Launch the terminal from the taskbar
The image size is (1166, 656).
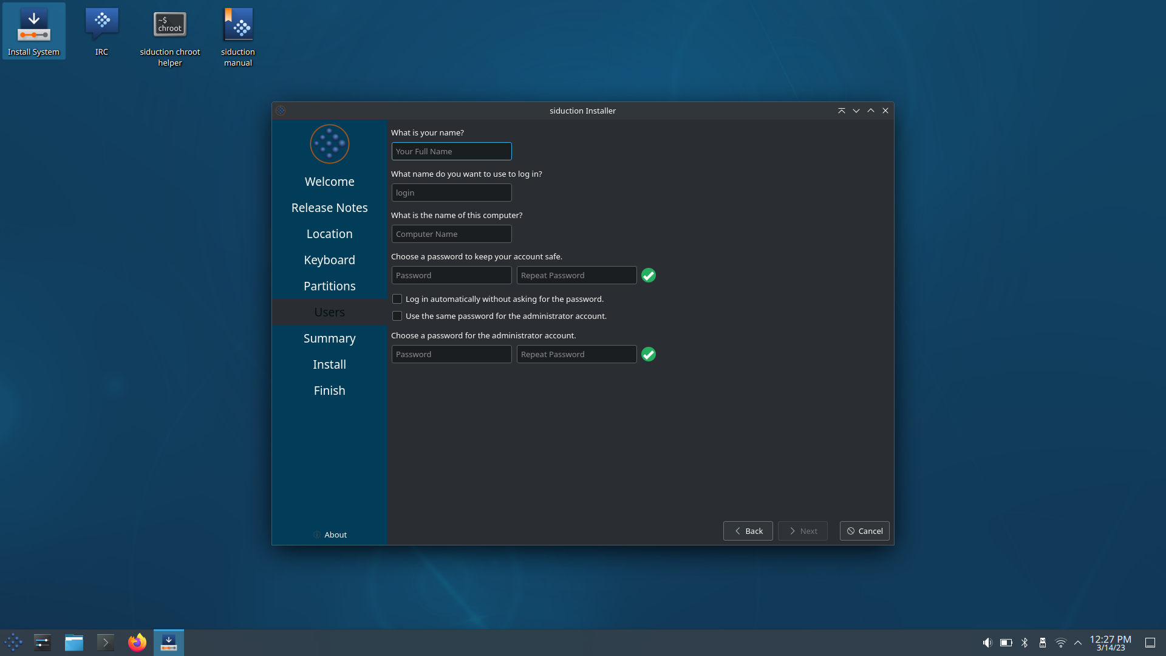tap(106, 642)
